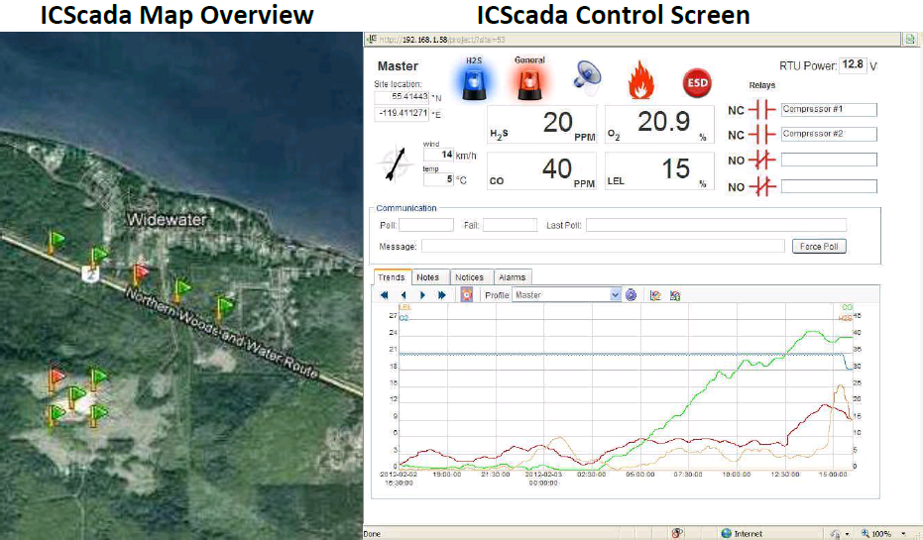923x540 pixels.
Task: Toggle the NC relay for Compressor #2
Action: pyautogui.click(x=761, y=135)
